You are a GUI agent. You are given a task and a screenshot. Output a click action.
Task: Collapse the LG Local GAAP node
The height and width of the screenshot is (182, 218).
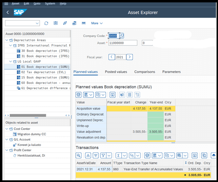click(11, 61)
